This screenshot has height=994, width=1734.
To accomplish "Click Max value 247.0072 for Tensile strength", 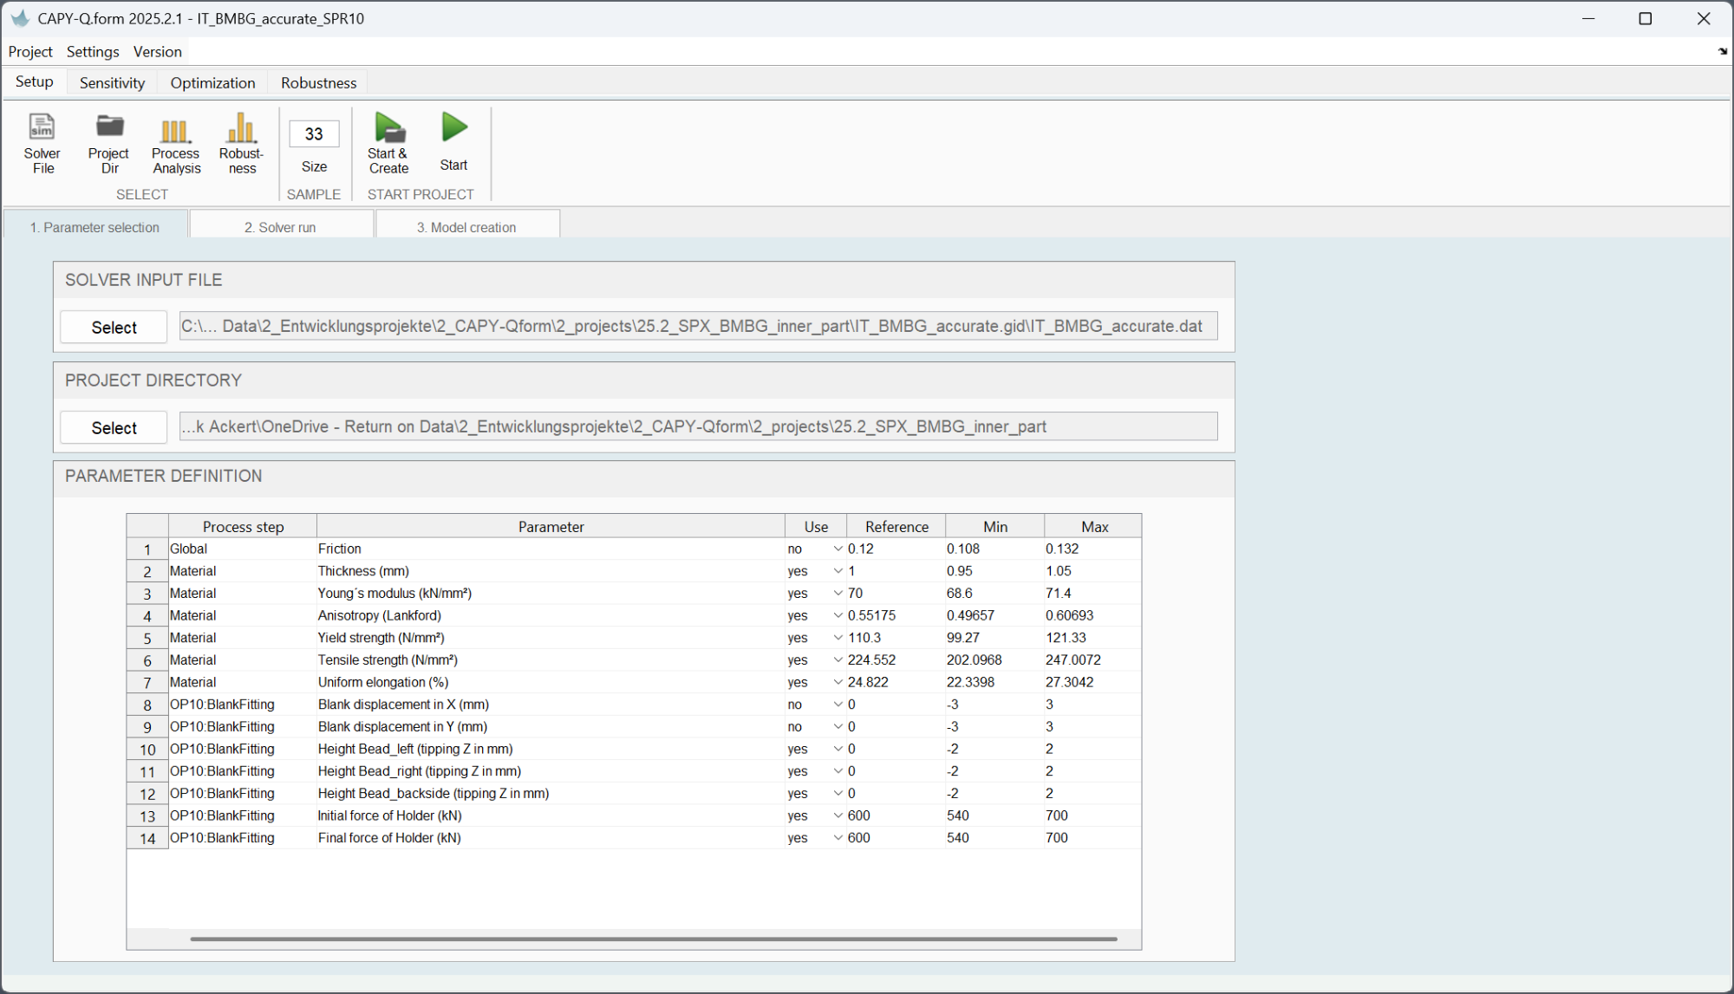I will 1092,660.
